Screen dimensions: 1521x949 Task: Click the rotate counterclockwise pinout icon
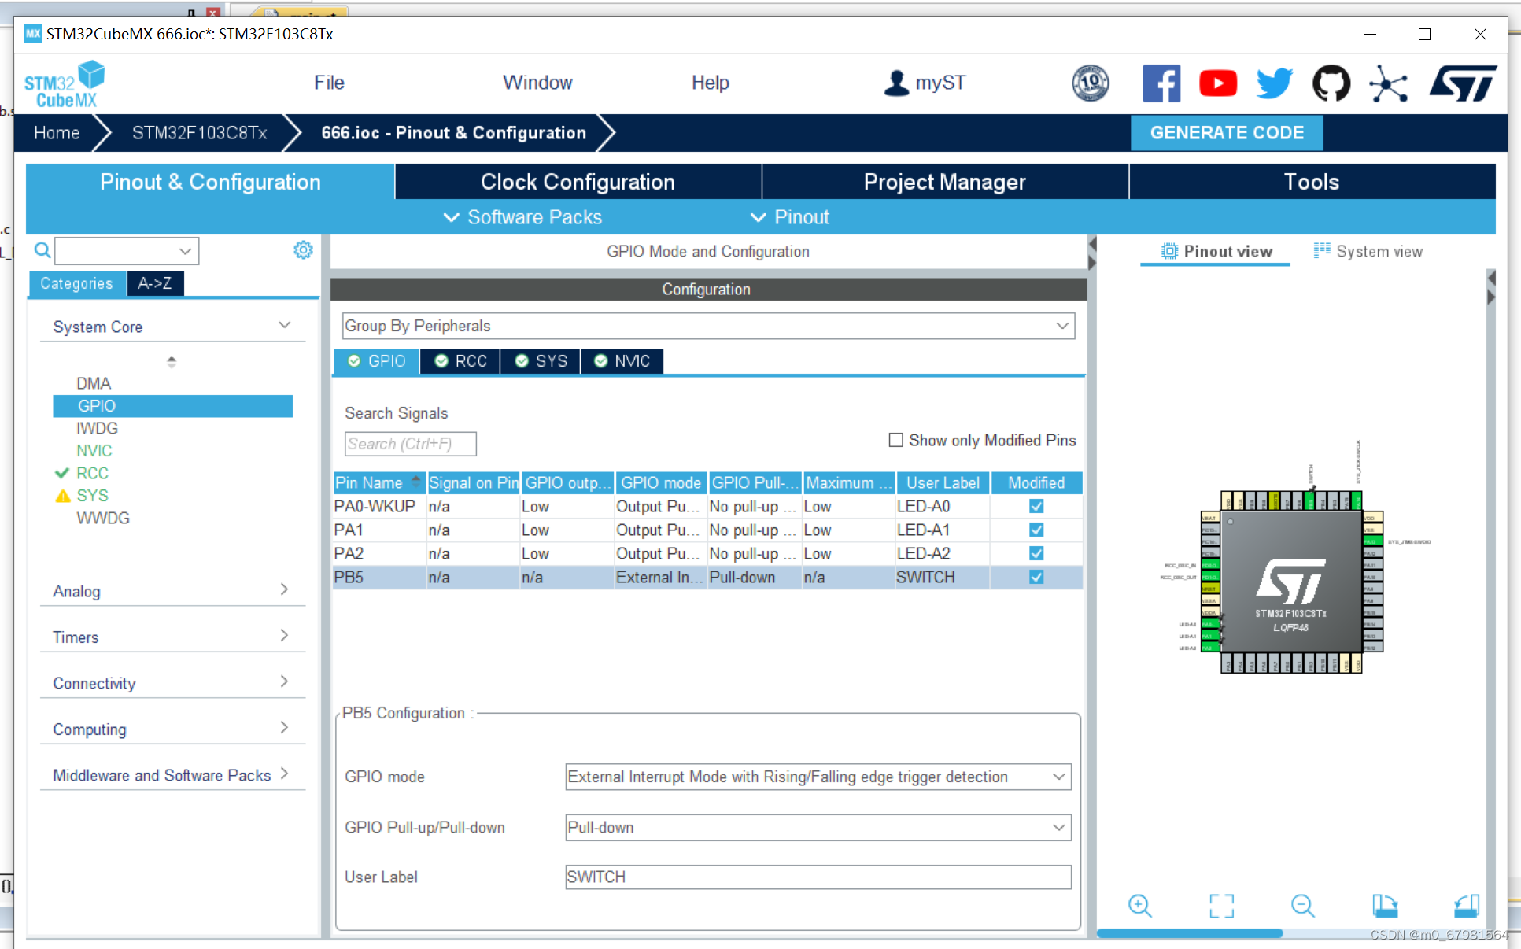[x=1467, y=906]
